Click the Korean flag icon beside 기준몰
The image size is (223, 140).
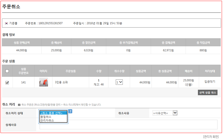6,23
